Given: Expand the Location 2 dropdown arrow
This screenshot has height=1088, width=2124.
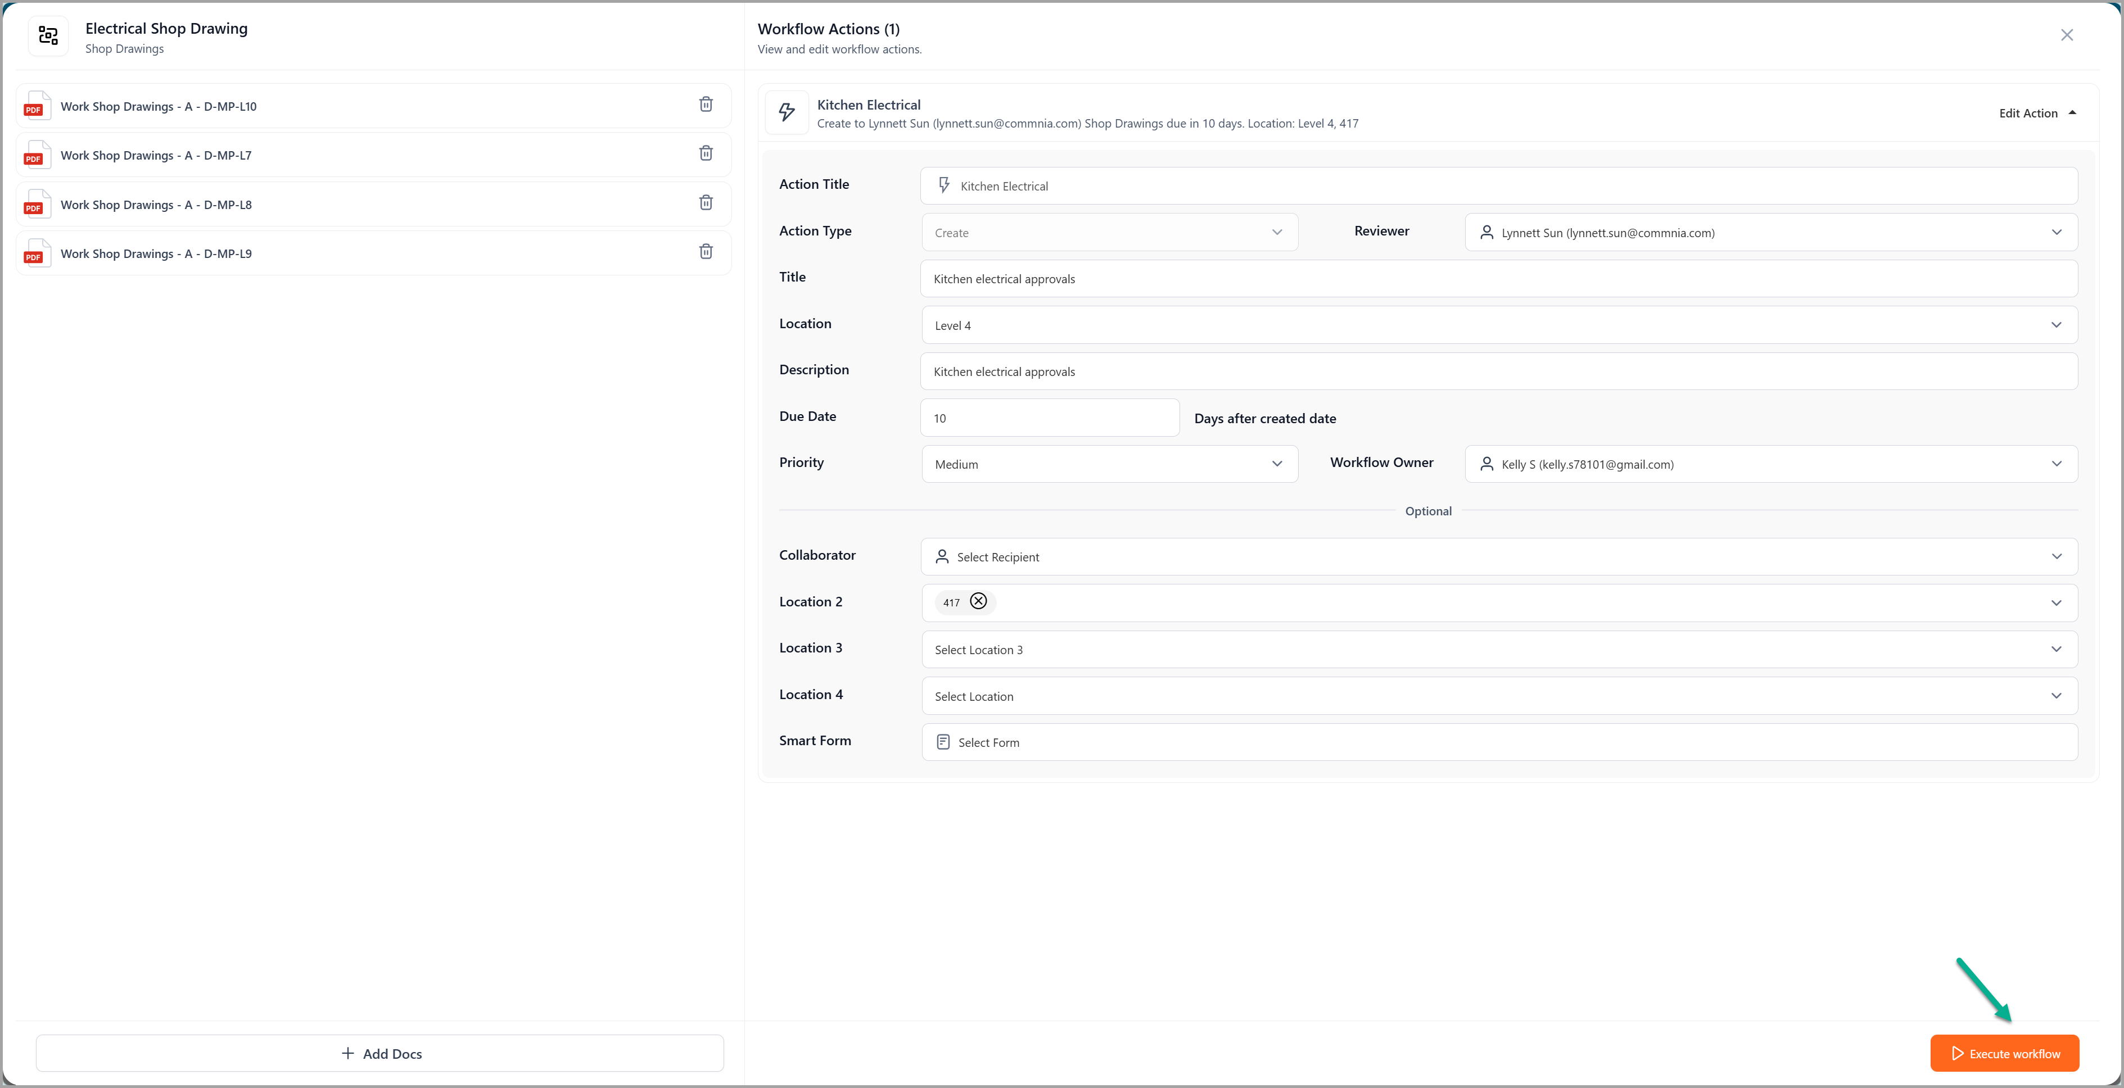Looking at the screenshot, I should pyautogui.click(x=2055, y=604).
